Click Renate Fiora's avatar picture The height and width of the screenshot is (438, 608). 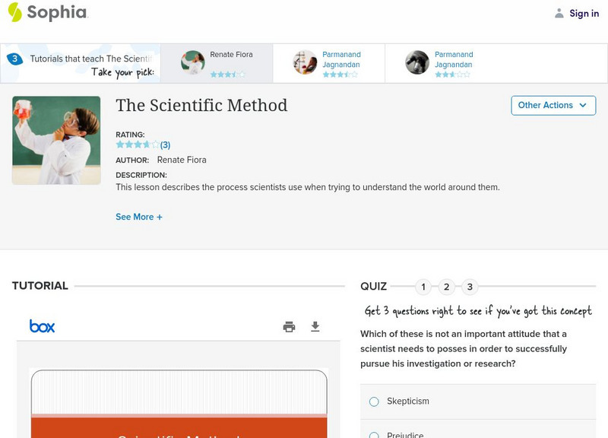(x=193, y=62)
